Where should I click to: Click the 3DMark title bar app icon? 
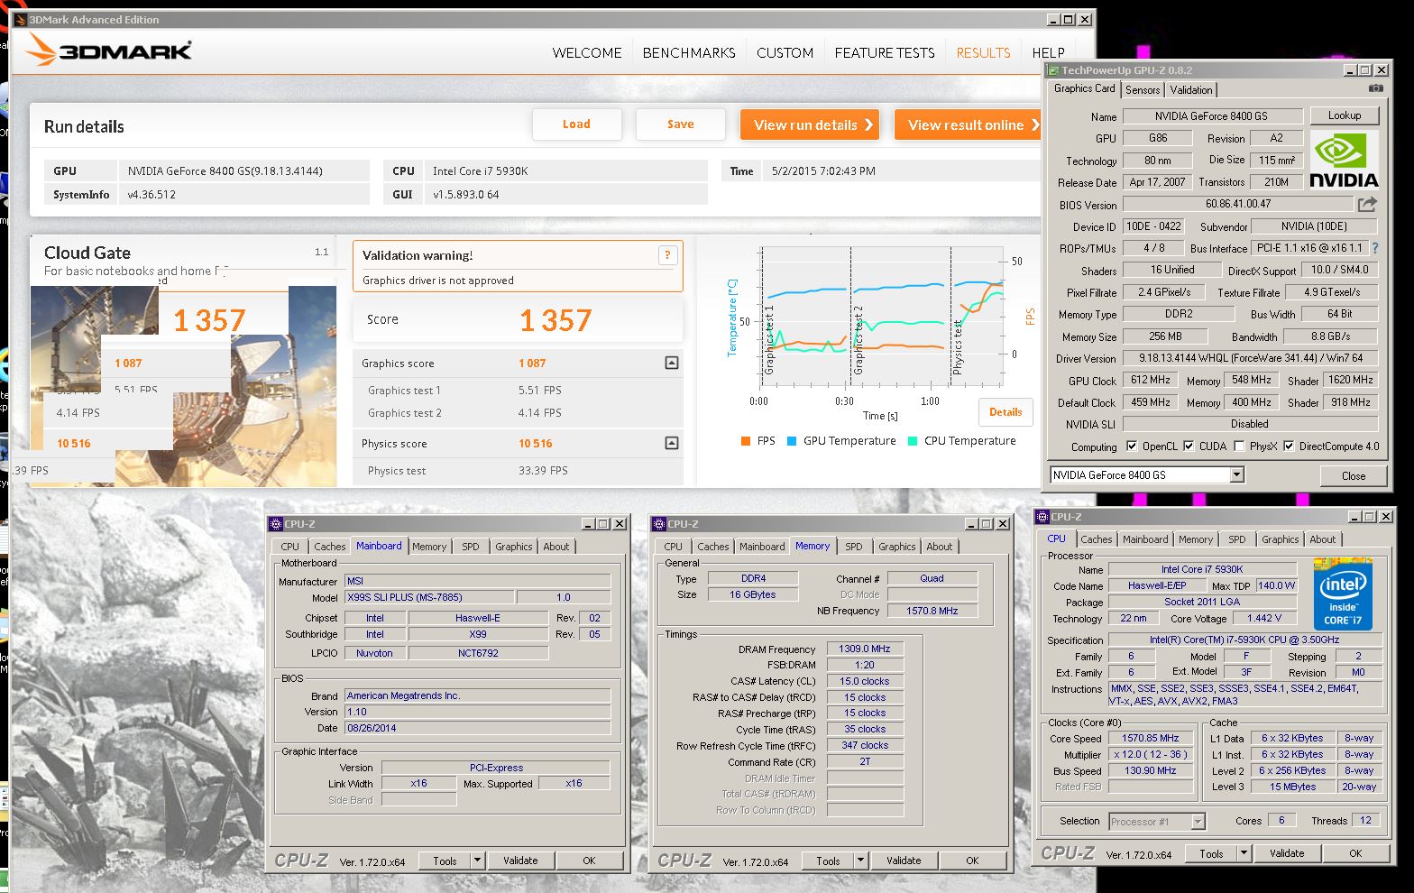pos(21,19)
